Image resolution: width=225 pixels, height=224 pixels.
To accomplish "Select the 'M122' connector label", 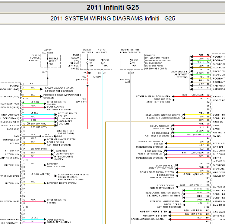I will (x=206, y=207).
